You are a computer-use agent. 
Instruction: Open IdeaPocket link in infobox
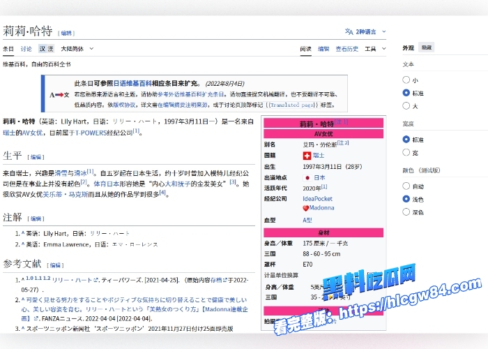tap(317, 199)
